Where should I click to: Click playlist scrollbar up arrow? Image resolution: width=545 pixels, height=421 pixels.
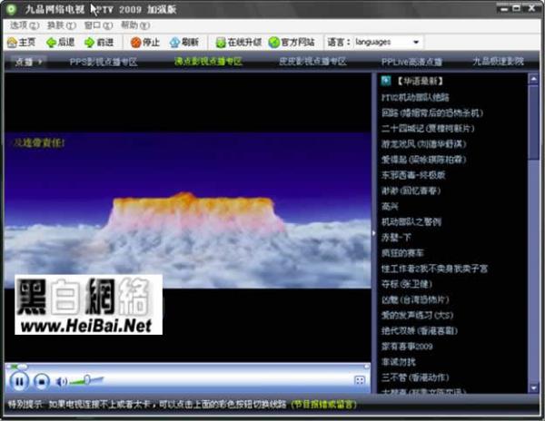(x=533, y=79)
